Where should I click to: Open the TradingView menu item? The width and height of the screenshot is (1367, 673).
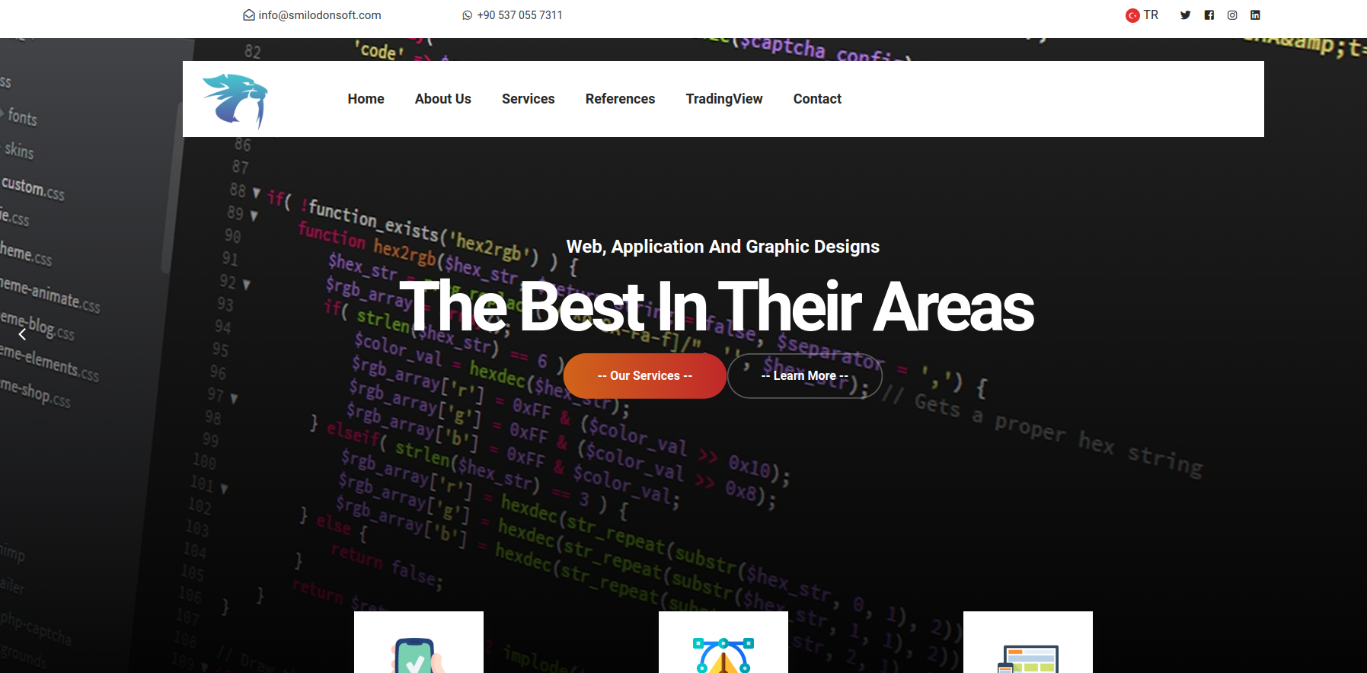pos(723,99)
